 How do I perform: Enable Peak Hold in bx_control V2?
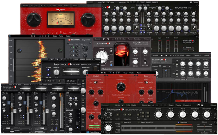tap(179, 122)
